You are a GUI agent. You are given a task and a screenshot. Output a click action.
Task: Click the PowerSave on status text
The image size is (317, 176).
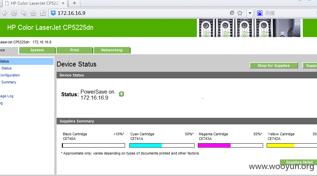point(98,92)
